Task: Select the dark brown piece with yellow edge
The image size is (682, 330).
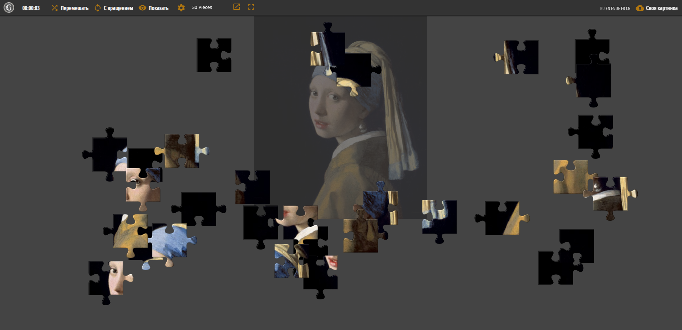Action: pyautogui.click(x=182, y=151)
